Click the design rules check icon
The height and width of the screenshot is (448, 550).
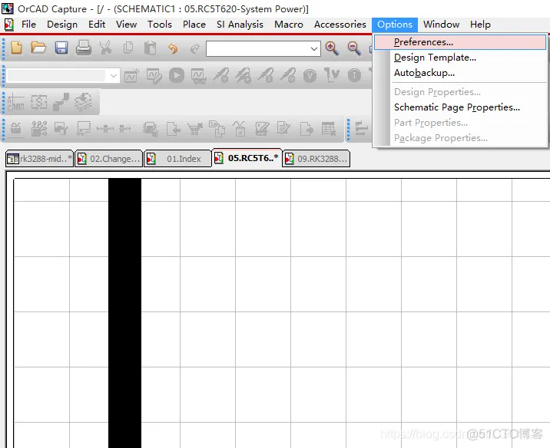point(61,129)
